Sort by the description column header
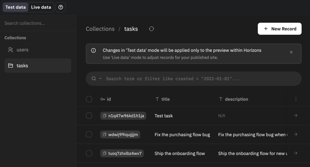 [x=234, y=99]
